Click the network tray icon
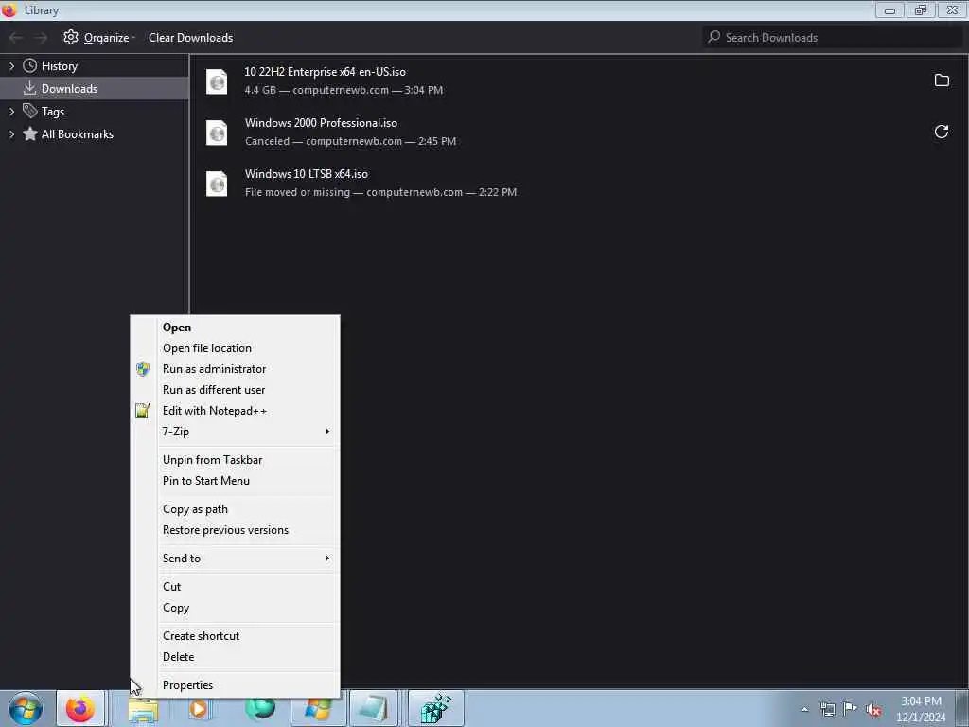 827,709
